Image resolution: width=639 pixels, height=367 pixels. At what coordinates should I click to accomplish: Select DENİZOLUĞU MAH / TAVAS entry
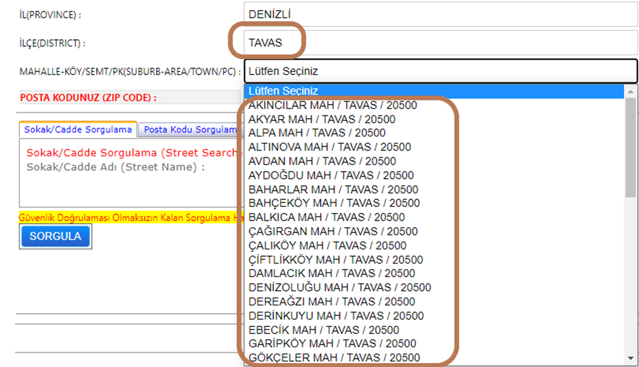pos(339,287)
